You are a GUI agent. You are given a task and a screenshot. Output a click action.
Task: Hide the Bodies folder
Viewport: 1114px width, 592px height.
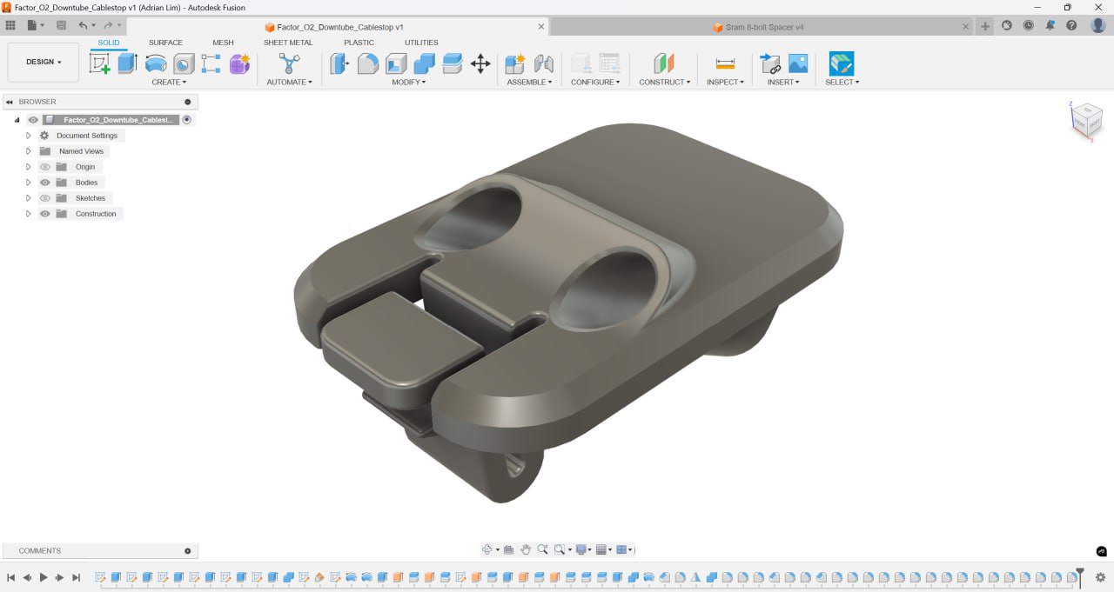(45, 183)
